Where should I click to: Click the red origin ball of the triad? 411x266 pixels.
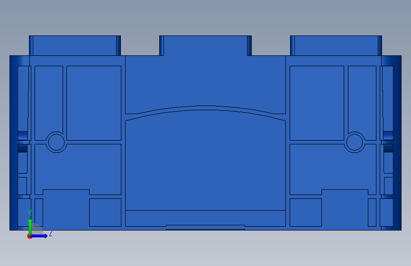coord(29,236)
